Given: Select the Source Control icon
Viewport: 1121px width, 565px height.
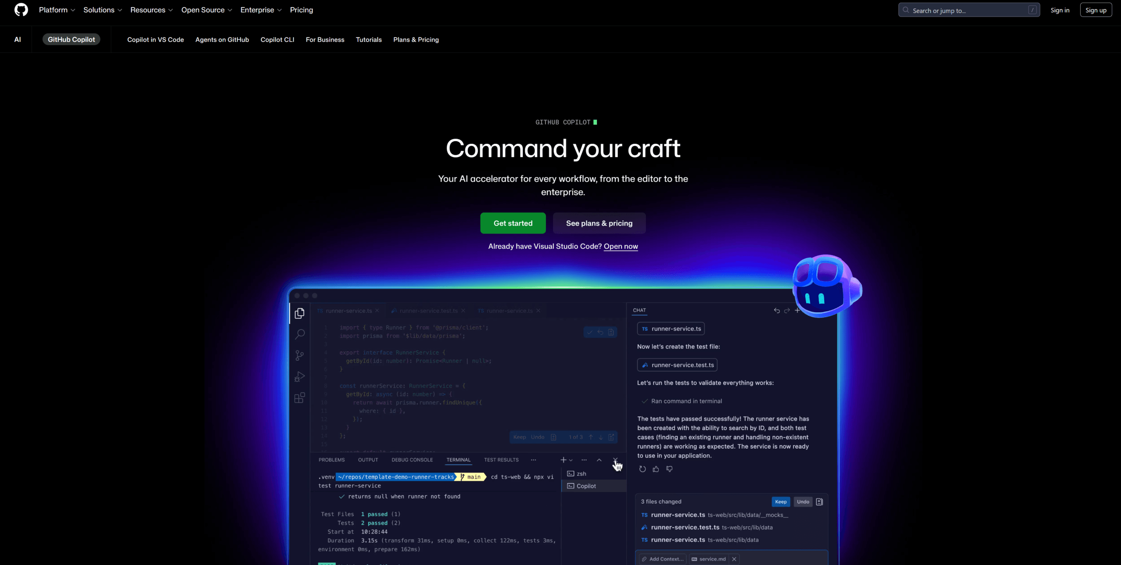Looking at the screenshot, I should [x=300, y=355].
